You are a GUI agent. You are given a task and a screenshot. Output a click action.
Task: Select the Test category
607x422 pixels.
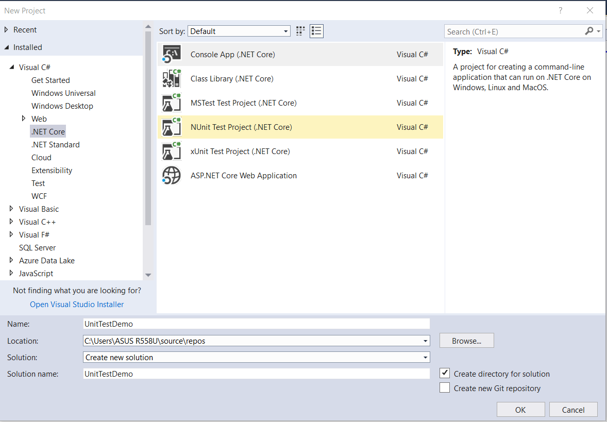click(38, 183)
